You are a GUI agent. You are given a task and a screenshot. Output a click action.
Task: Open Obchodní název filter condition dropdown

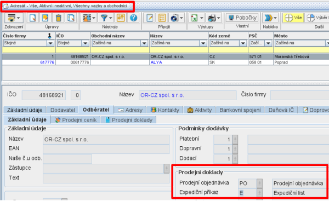[x=144, y=43]
